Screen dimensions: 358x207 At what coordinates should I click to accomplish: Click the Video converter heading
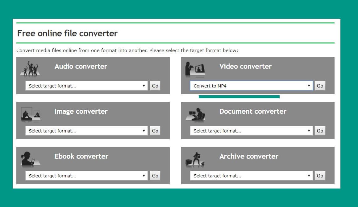(x=246, y=66)
